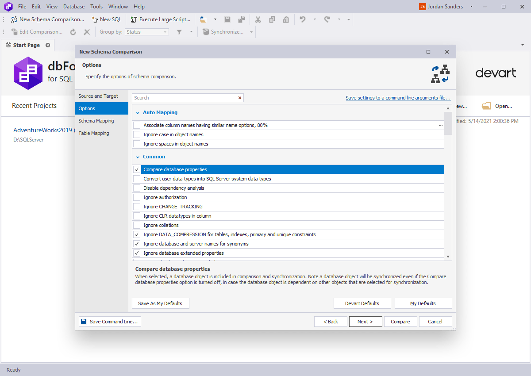Collapse the Common options section
531x376 pixels.
pyautogui.click(x=138, y=157)
